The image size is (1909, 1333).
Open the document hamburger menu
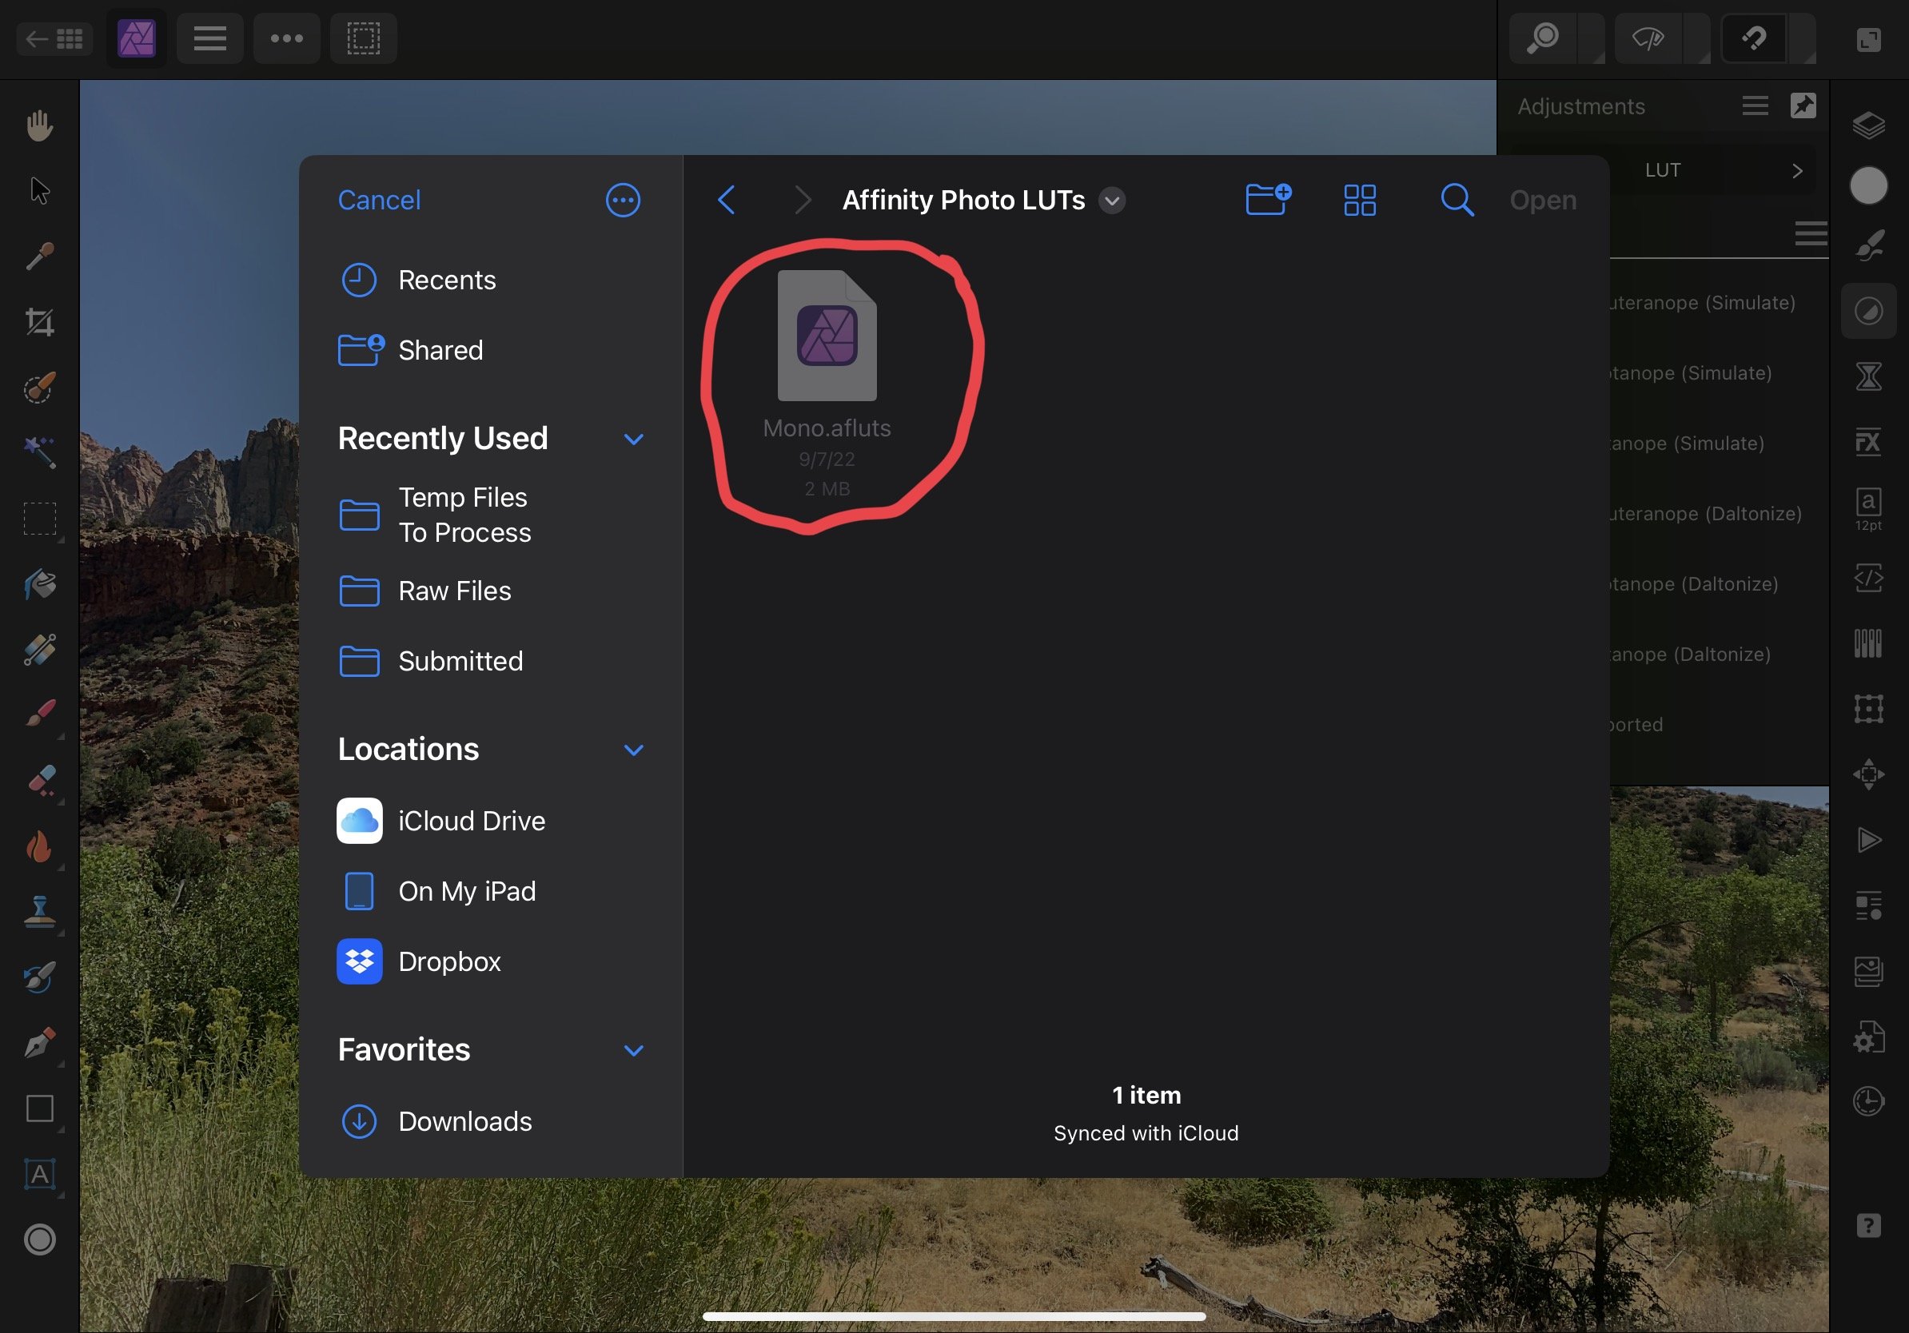(x=210, y=38)
